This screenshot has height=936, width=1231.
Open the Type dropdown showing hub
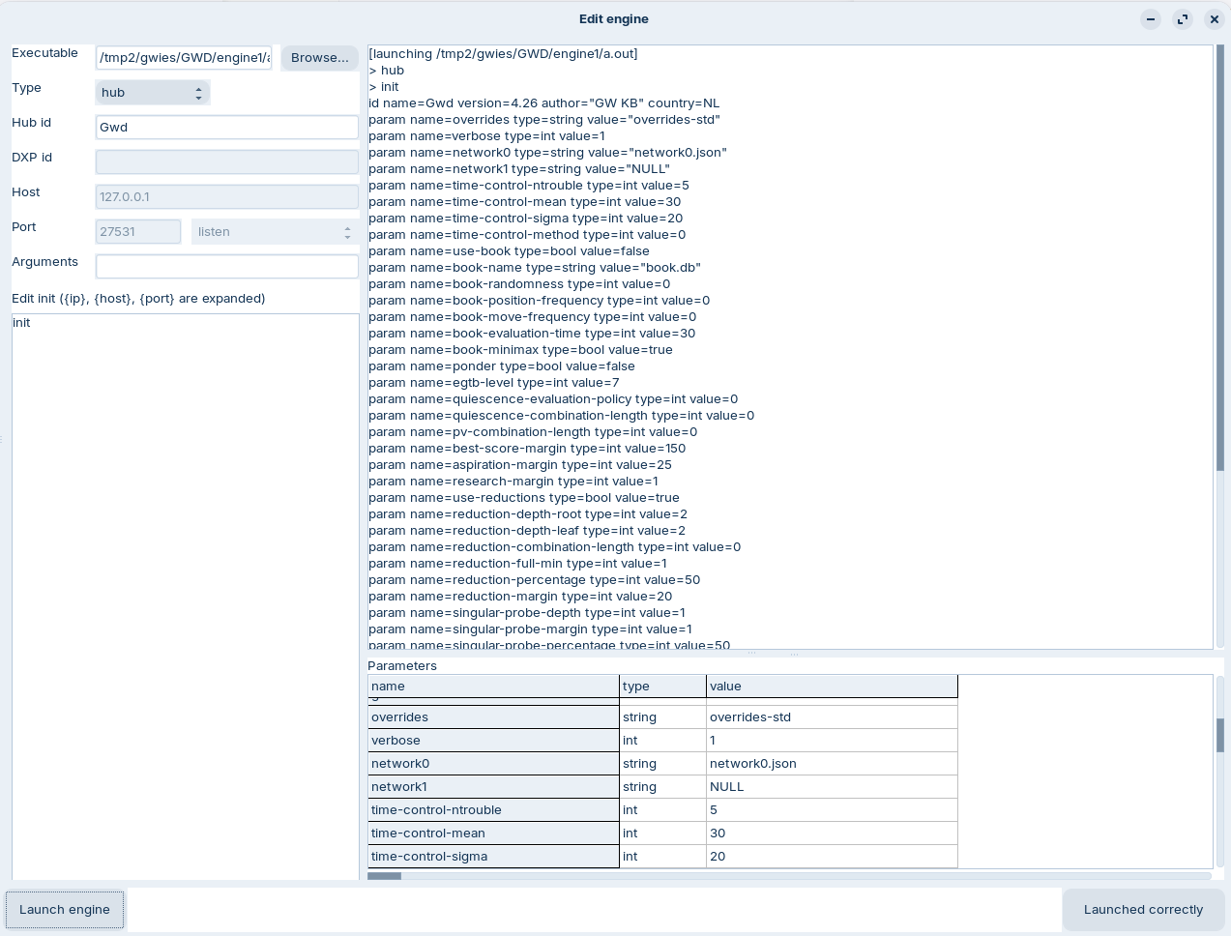(153, 93)
